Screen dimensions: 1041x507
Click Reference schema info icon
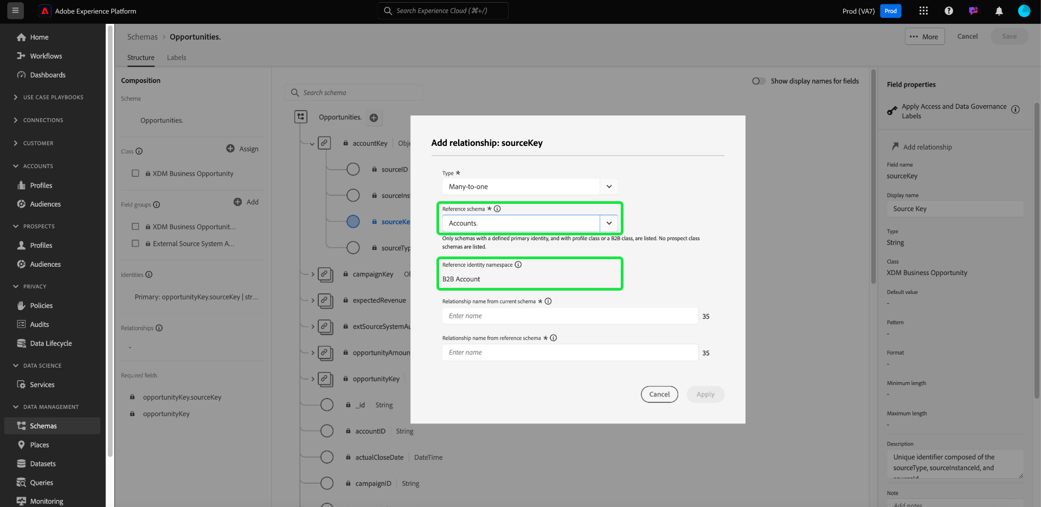click(497, 209)
